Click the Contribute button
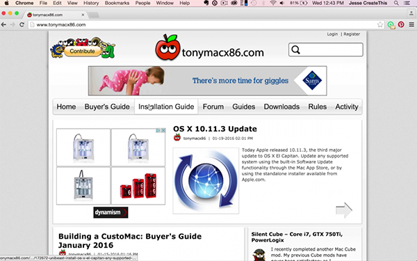Viewport: 417px width, 261px height. (83, 51)
